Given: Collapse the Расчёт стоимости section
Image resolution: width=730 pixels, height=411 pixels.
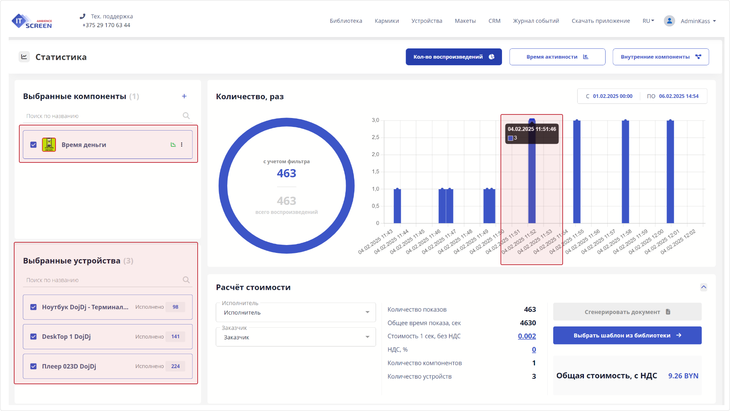Looking at the screenshot, I should click(x=704, y=287).
